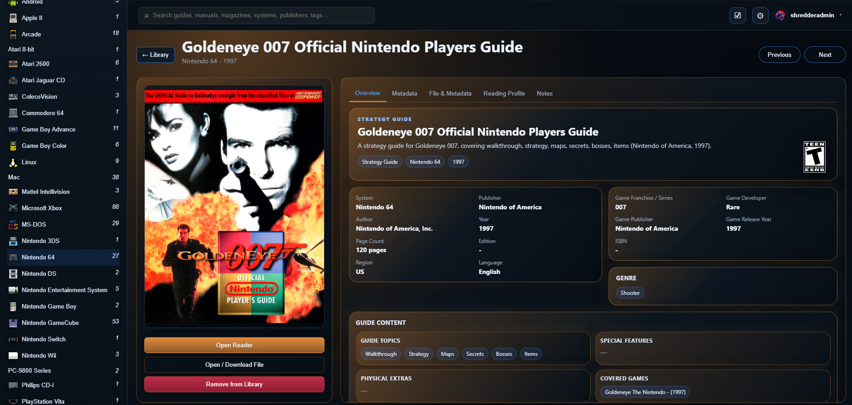Click the Secrets topic chip

coord(475,354)
